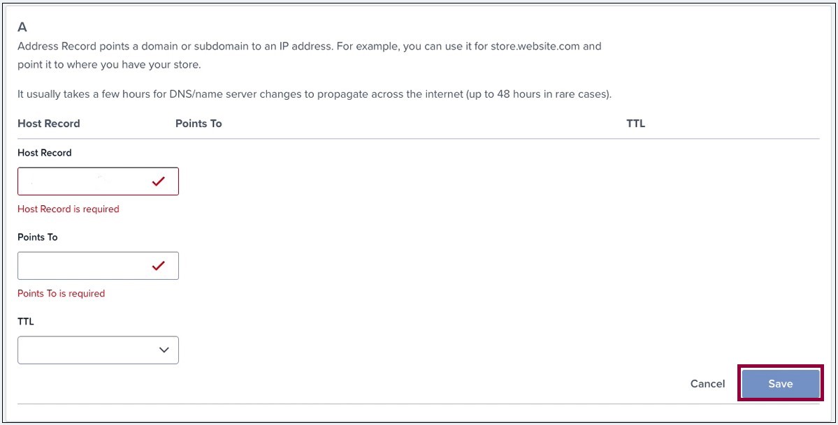This screenshot has height=425, width=838.
Task: Focus the Points To input field
Action: pyautogui.click(x=98, y=266)
